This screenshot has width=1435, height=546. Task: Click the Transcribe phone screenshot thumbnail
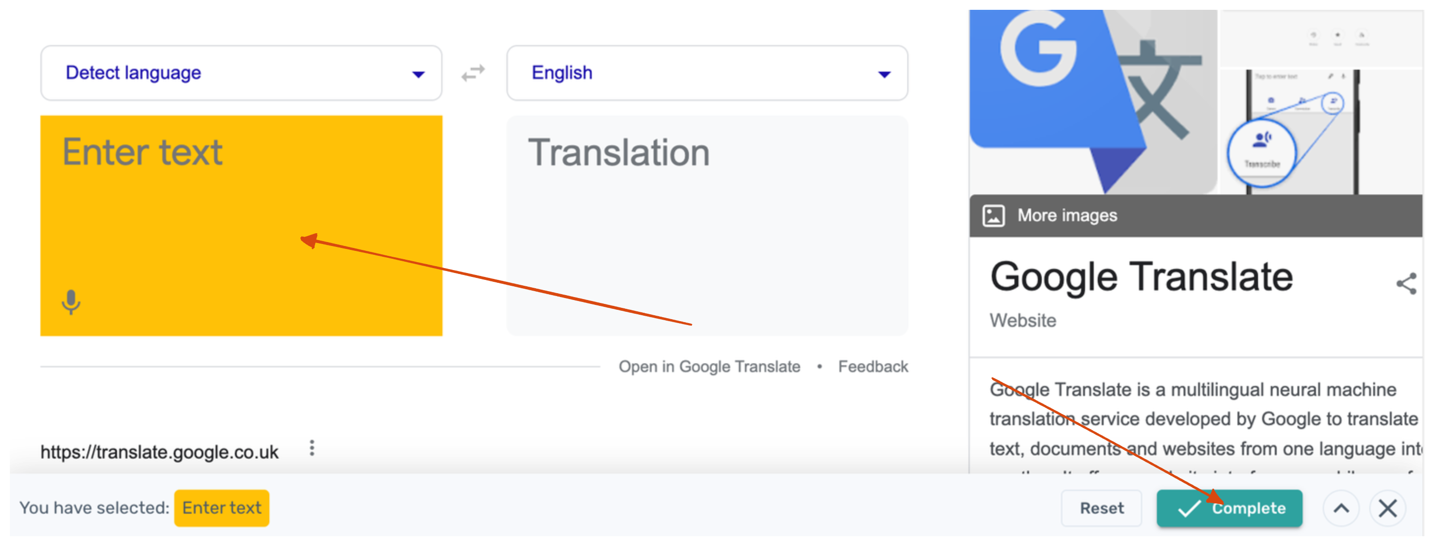[1321, 132]
